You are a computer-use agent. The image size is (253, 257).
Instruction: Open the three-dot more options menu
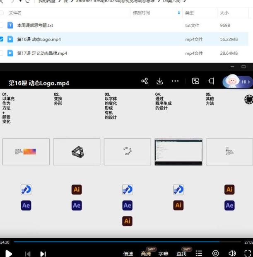pyautogui.click(x=175, y=81)
